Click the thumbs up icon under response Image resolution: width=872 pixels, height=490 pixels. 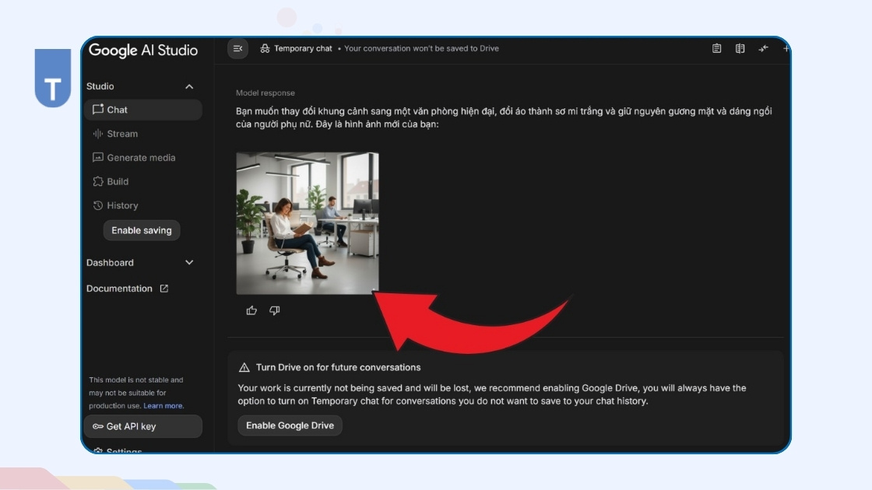coord(251,310)
